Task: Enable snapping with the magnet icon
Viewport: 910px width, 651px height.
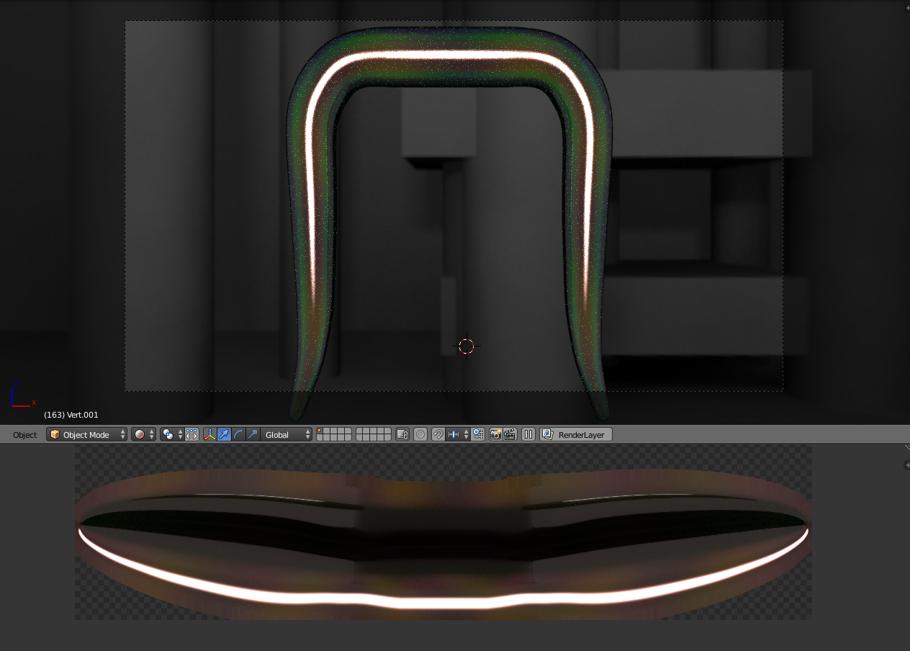Action: 438,434
